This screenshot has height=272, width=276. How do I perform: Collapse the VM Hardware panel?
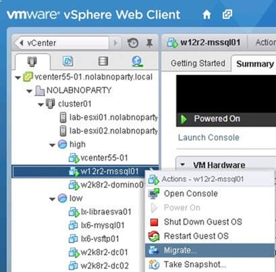[183, 165]
